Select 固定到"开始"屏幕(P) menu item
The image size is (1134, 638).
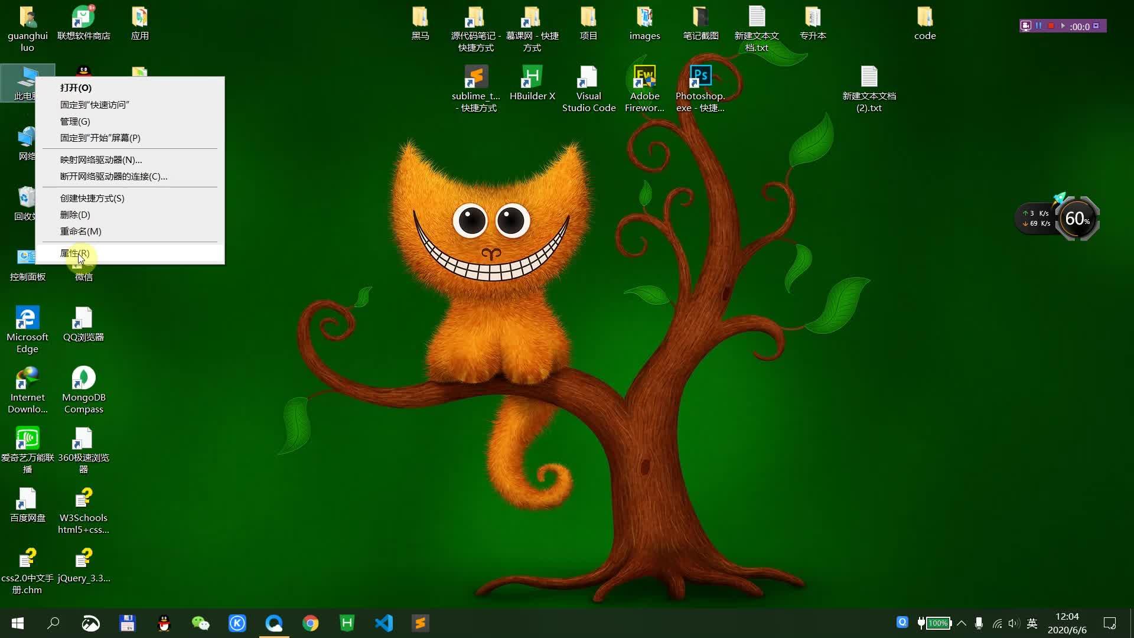click(x=130, y=138)
